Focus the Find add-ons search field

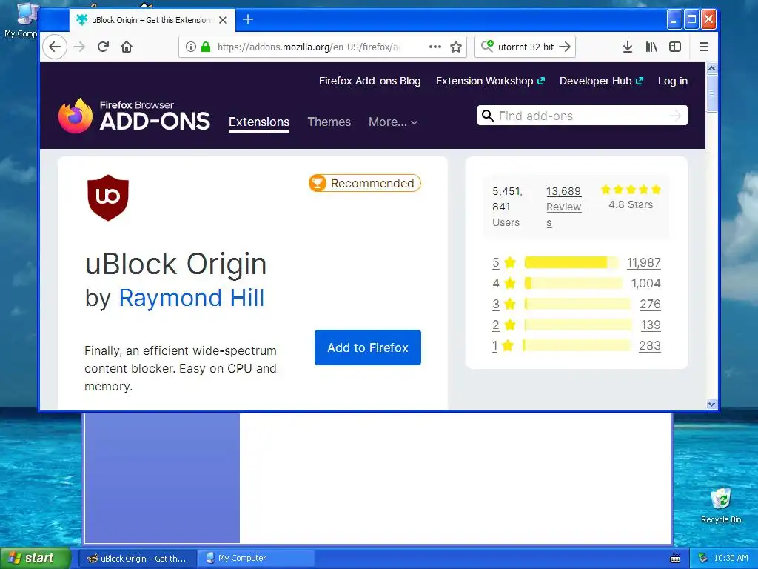[583, 116]
